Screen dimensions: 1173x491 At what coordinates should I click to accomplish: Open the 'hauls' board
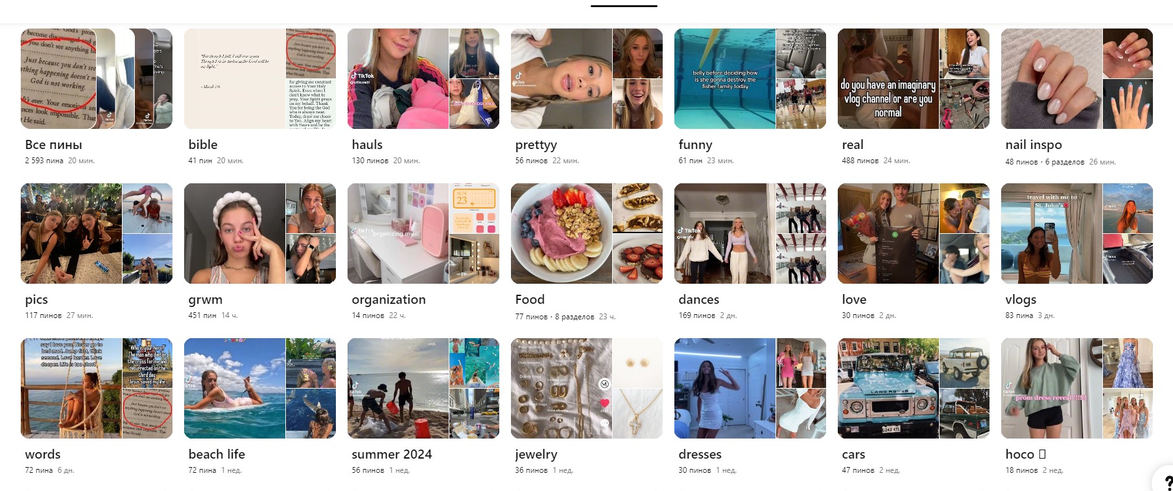coord(423,78)
